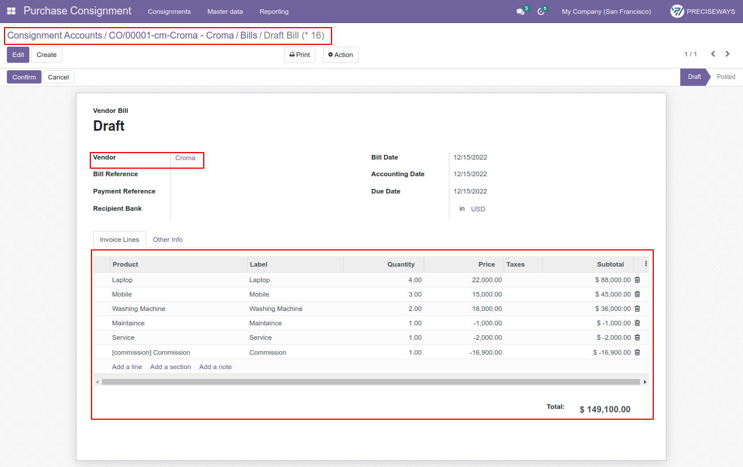Go to next record arrow
Viewport: 743px width, 467px height.
(727, 54)
